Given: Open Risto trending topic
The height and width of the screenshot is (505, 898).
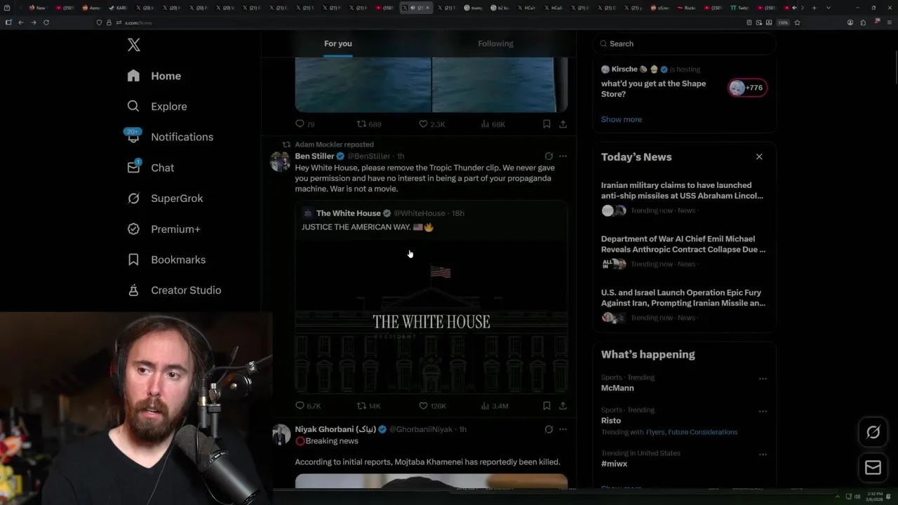Looking at the screenshot, I should tap(611, 421).
